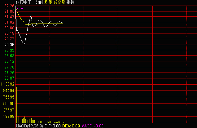The width and height of the screenshot is (197, 128).
Task: Click the 32.26 highest price label
Action: click(9, 6)
